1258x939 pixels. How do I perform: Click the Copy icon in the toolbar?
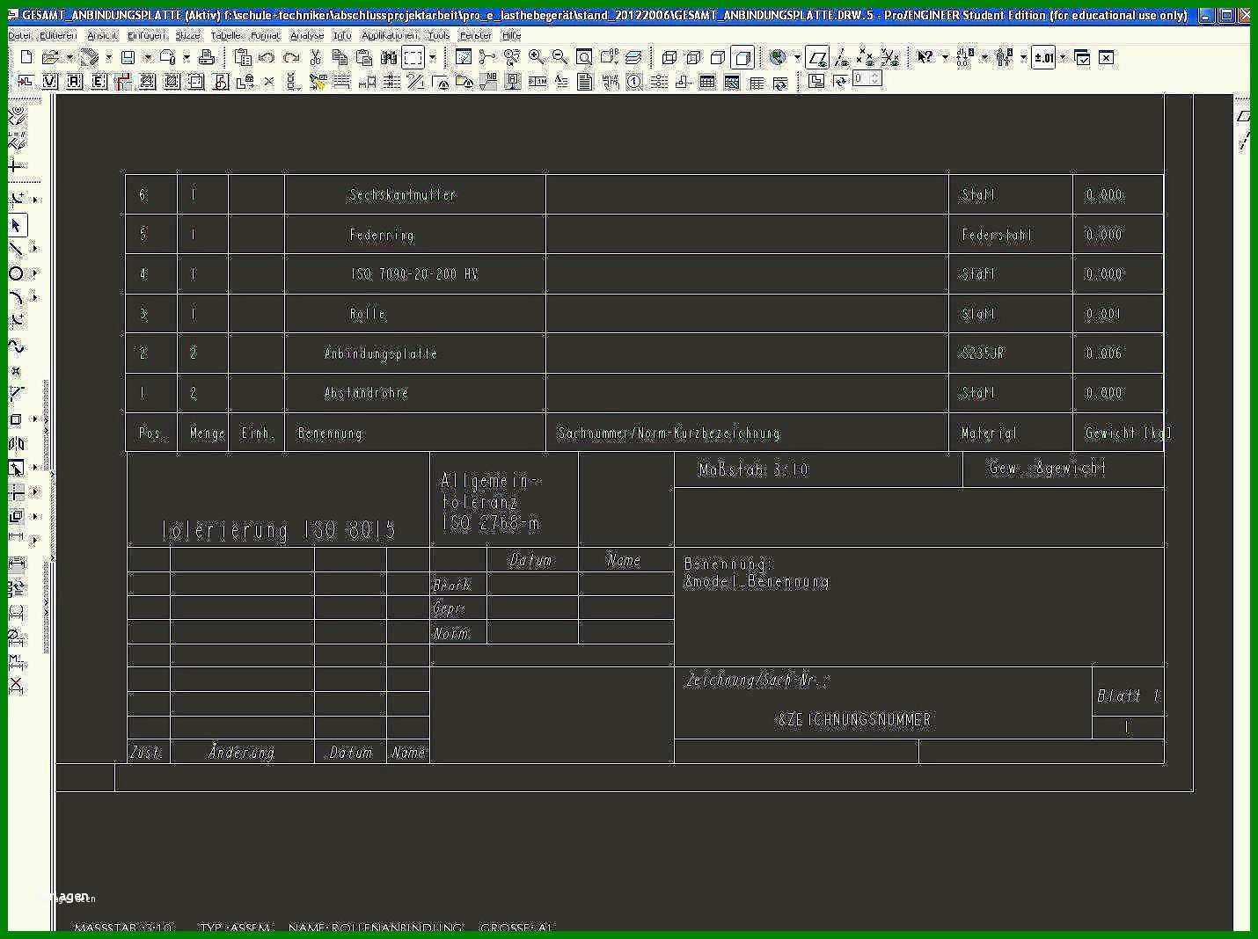tap(340, 57)
